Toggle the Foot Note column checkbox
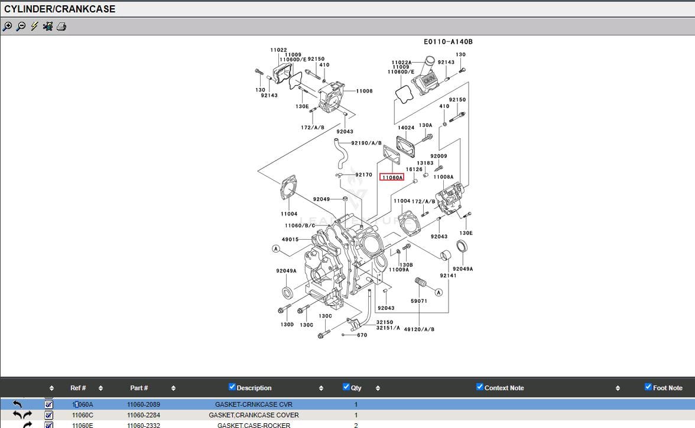This screenshot has width=695, height=428. 648,387
